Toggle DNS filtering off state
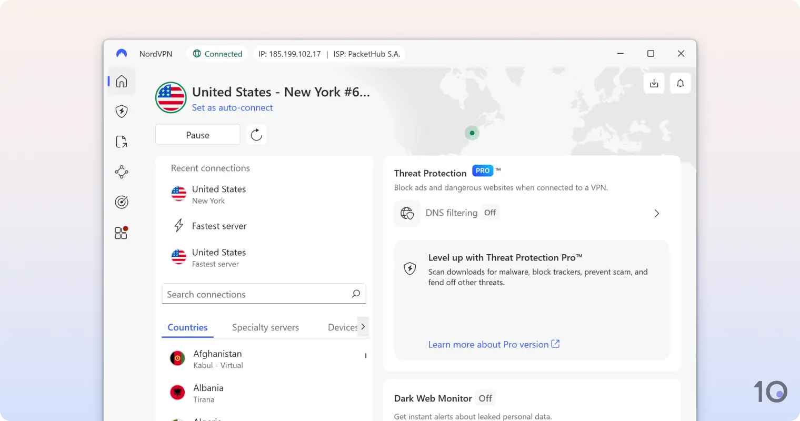This screenshot has width=800, height=421. tap(489, 213)
